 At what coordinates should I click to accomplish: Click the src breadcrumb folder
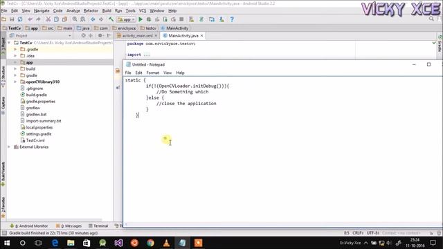[x=48, y=28]
